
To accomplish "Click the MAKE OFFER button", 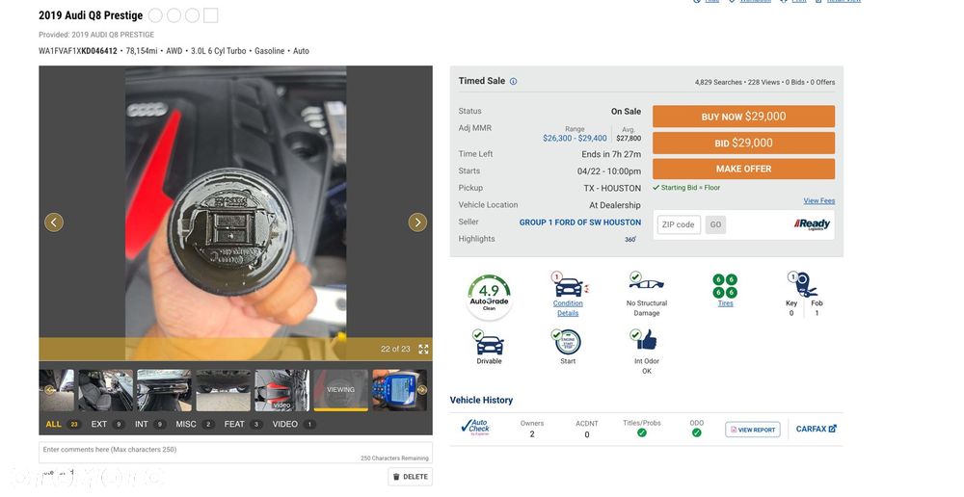I will tap(743, 169).
